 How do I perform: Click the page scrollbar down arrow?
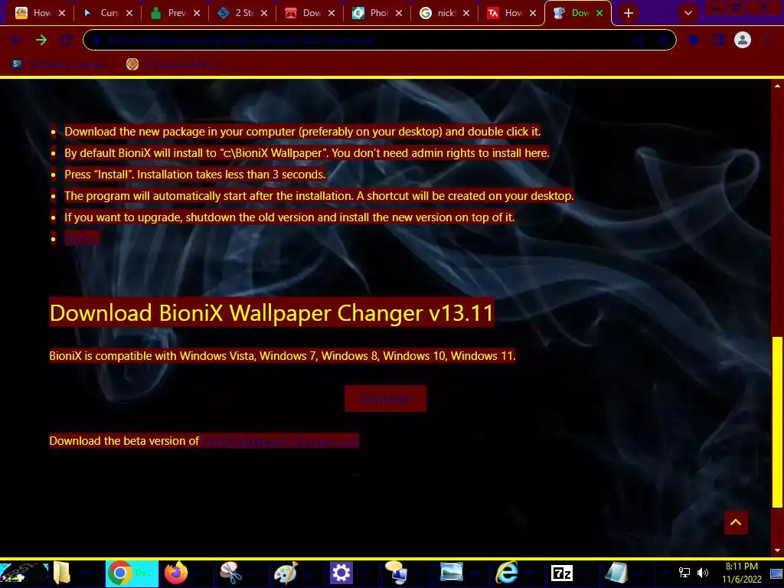click(777, 550)
